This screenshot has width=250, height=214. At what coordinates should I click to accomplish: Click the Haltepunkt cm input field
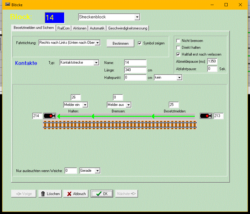coord(135,77)
